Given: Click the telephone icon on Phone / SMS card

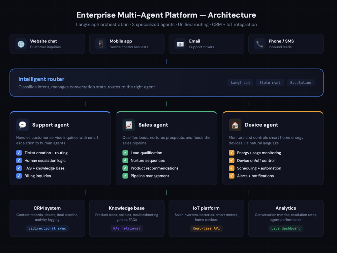Looking at the screenshot, I should point(259,44).
